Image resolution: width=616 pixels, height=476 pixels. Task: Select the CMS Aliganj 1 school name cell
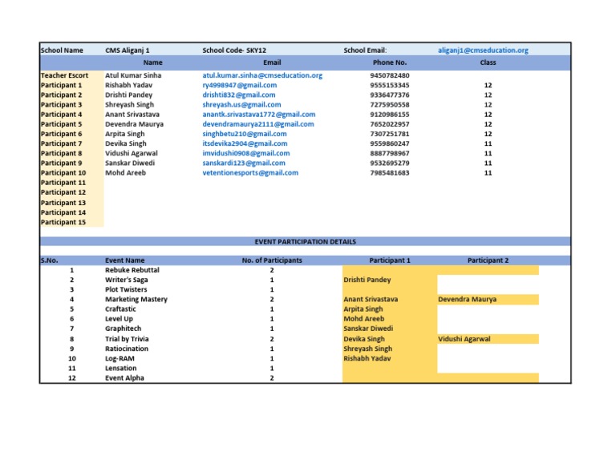pos(128,50)
